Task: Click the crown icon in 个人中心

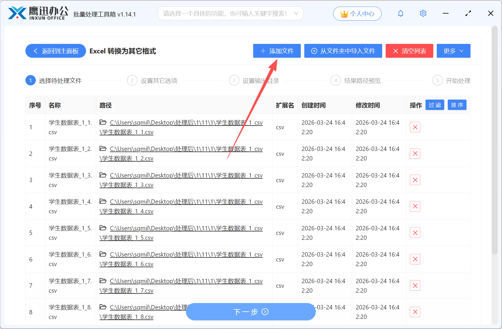Action: pyautogui.click(x=344, y=13)
